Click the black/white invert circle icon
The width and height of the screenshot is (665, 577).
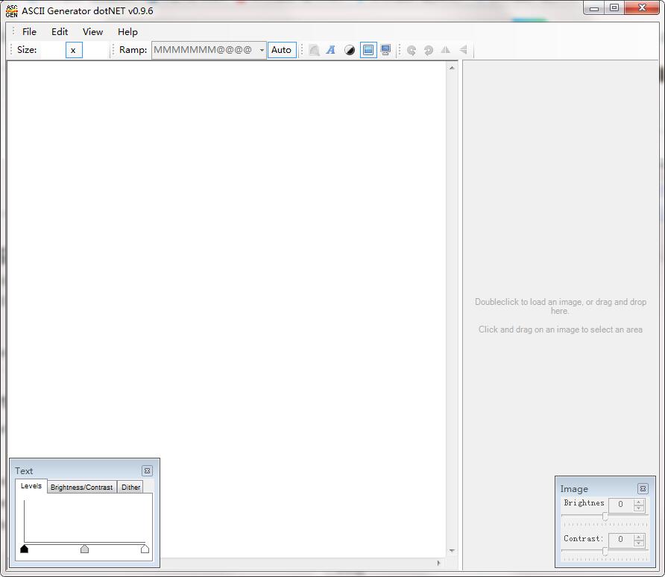pyautogui.click(x=350, y=50)
